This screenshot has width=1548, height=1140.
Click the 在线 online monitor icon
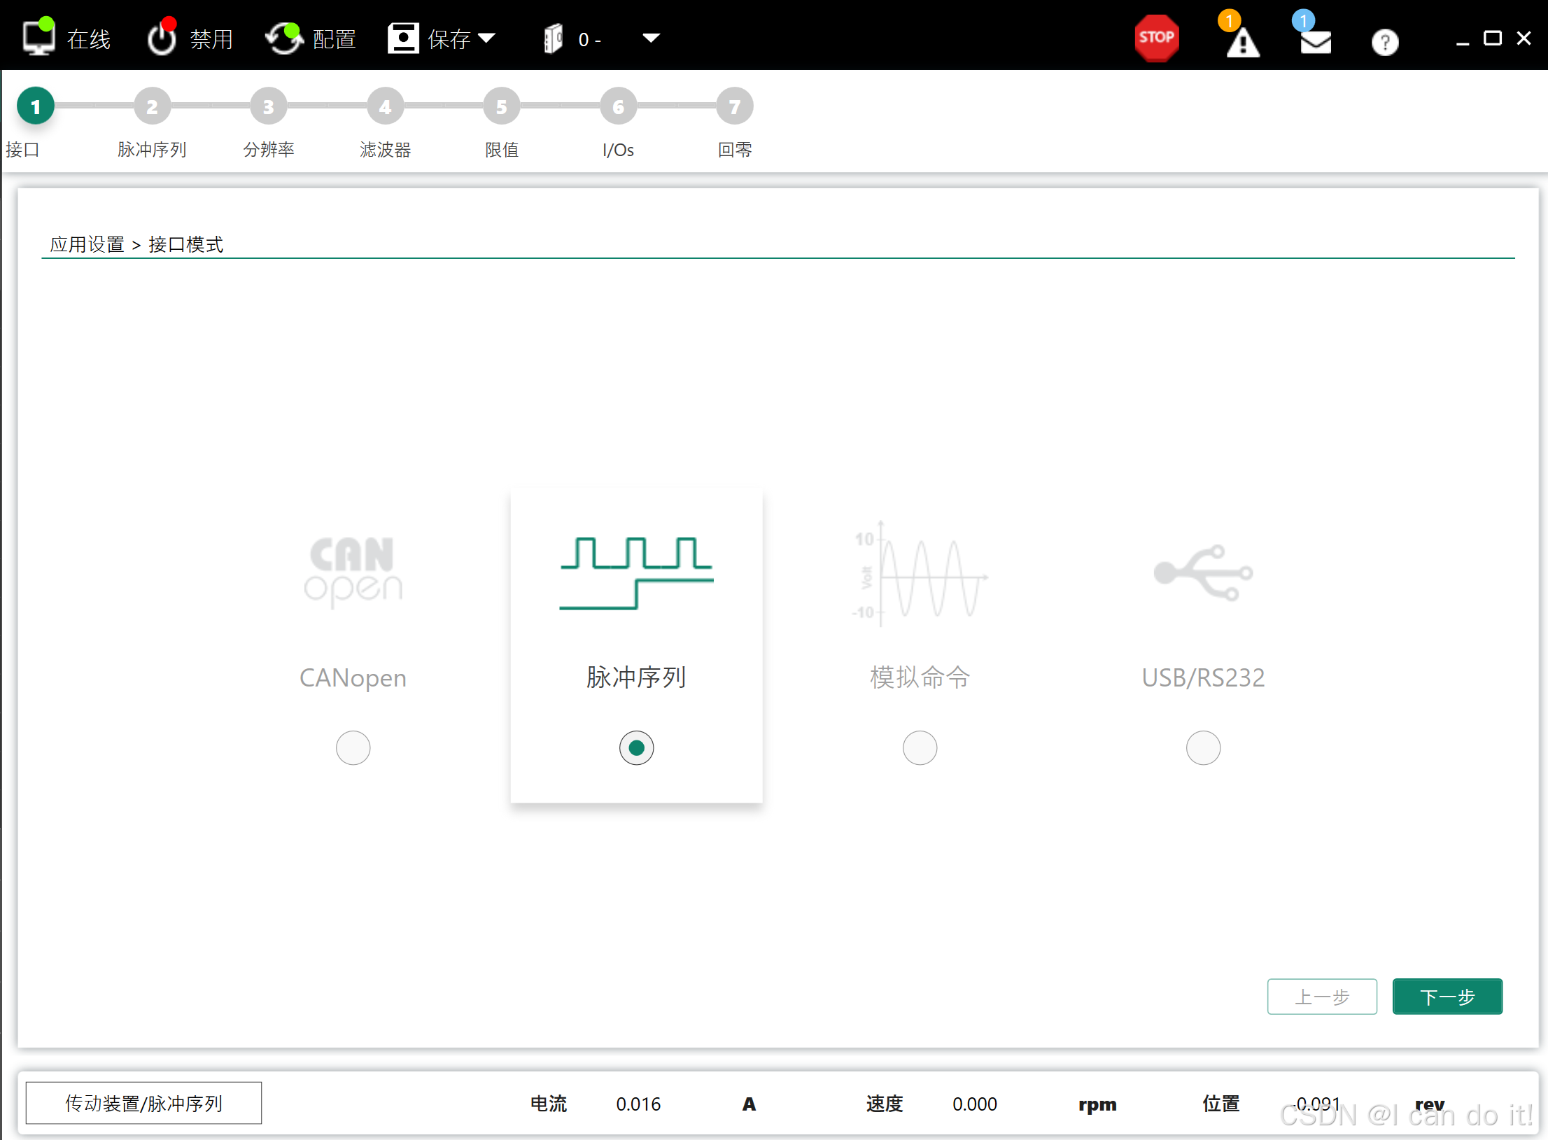pos(39,38)
